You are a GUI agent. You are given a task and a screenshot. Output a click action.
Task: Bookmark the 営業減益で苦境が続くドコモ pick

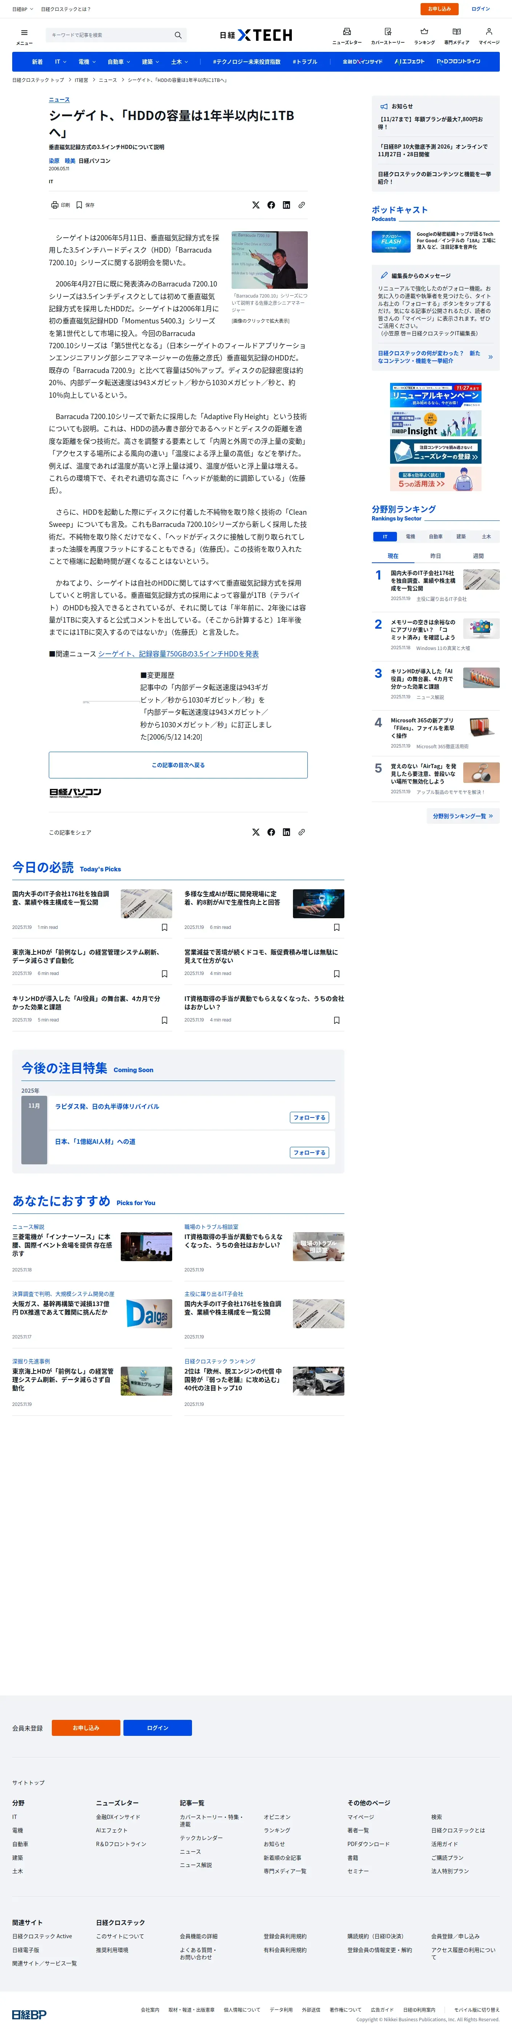pyautogui.click(x=336, y=974)
